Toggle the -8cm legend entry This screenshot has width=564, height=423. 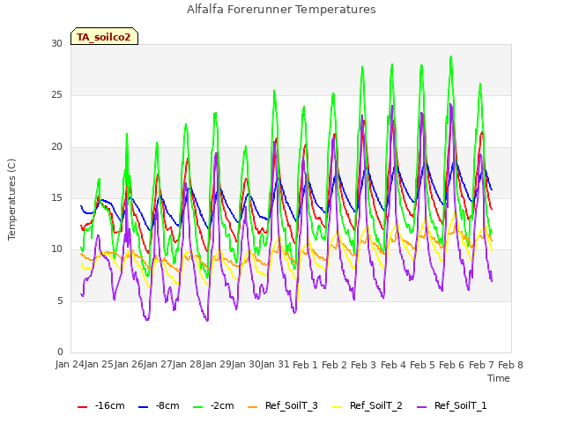[159, 405]
